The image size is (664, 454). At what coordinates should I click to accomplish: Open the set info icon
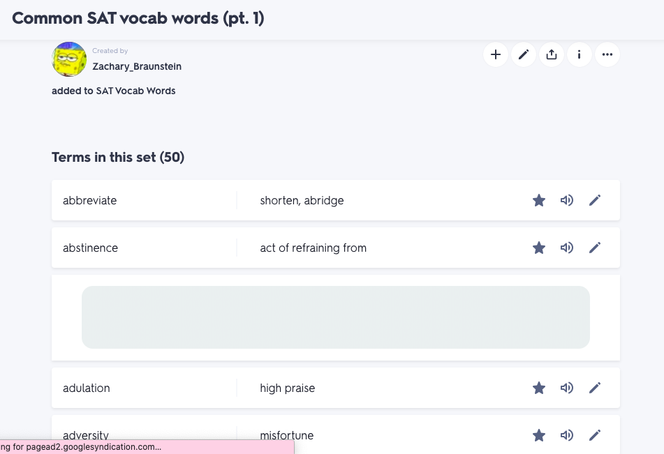pyautogui.click(x=580, y=54)
